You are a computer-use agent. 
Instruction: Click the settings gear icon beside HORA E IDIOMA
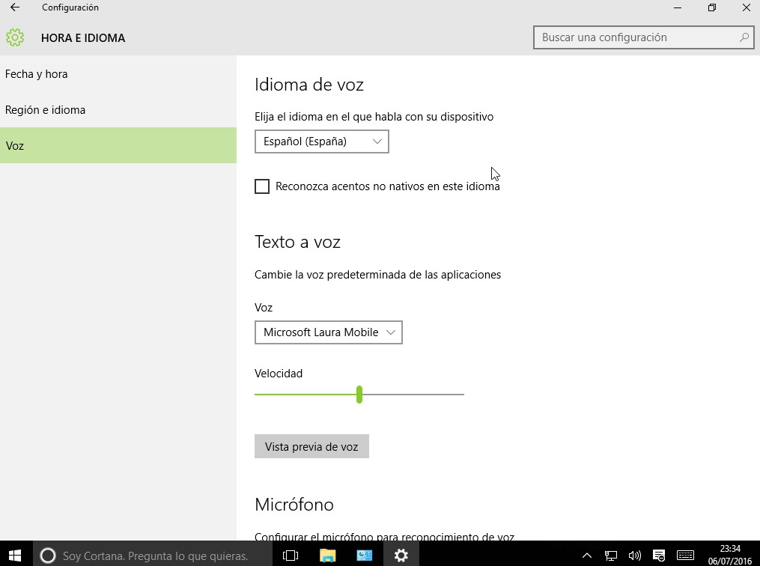(x=15, y=37)
